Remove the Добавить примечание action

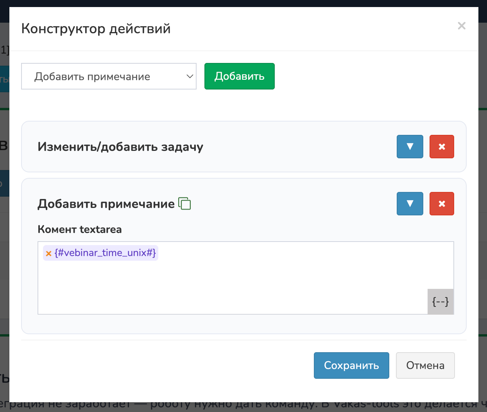pyautogui.click(x=442, y=204)
